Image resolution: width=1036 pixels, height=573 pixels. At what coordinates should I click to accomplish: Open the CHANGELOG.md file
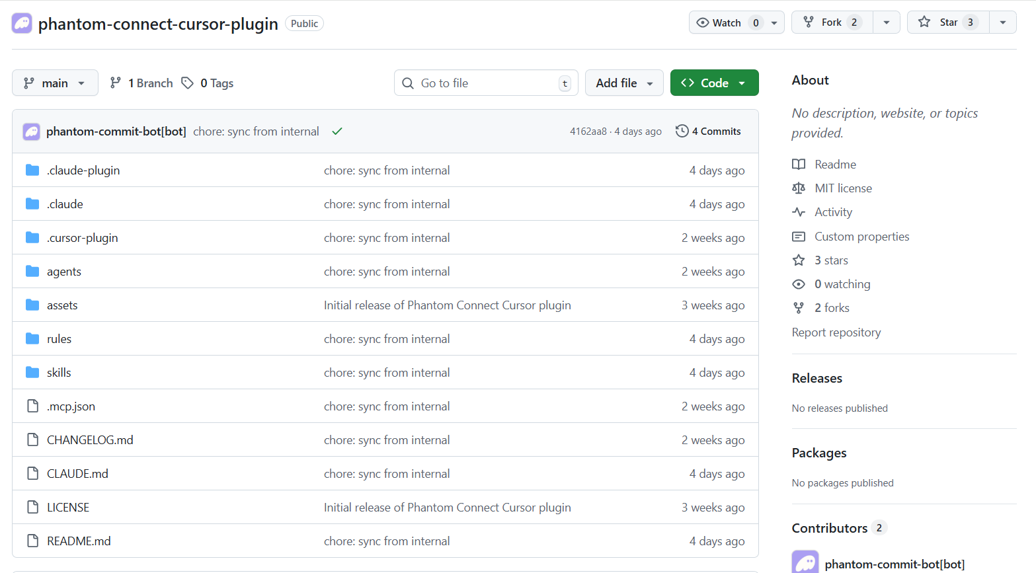pyautogui.click(x=90, y=439)
